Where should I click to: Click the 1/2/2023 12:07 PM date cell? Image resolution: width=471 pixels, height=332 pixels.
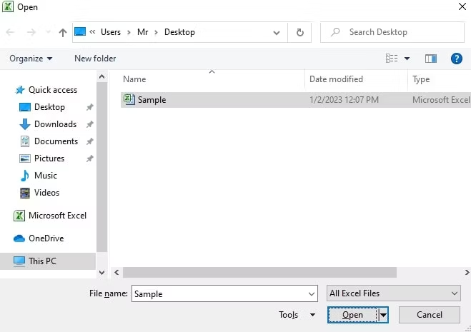coord(344,100)
